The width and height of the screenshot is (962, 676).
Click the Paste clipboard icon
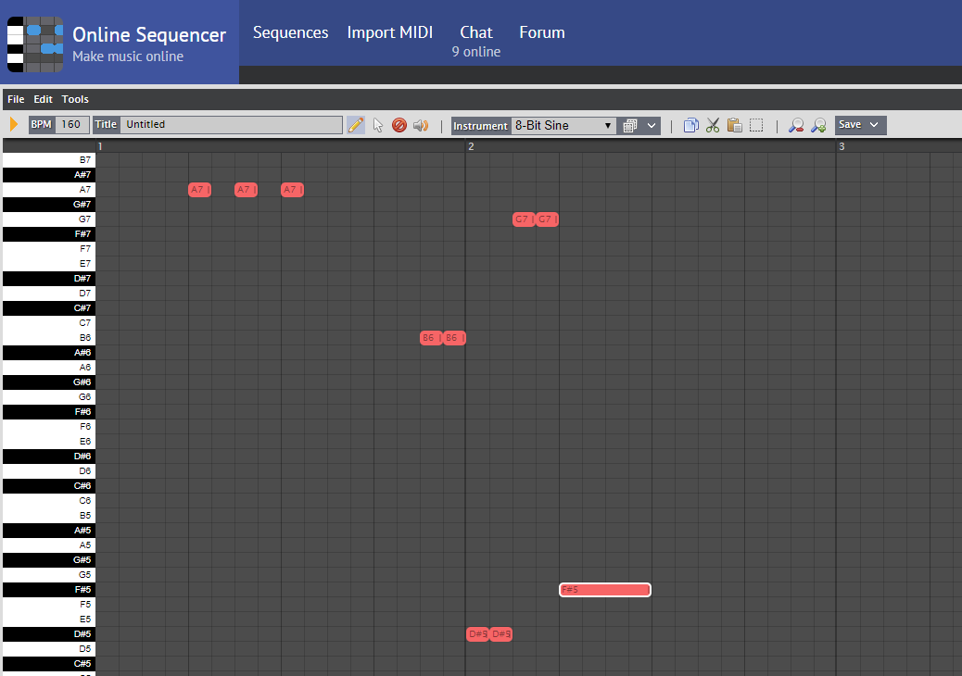(x=734, y=125)
